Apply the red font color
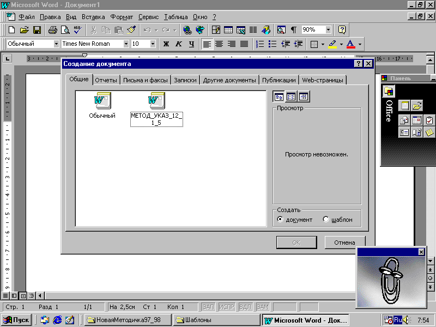Image resolution: width=436 pixels, height=327 pixels. (351, 44)
